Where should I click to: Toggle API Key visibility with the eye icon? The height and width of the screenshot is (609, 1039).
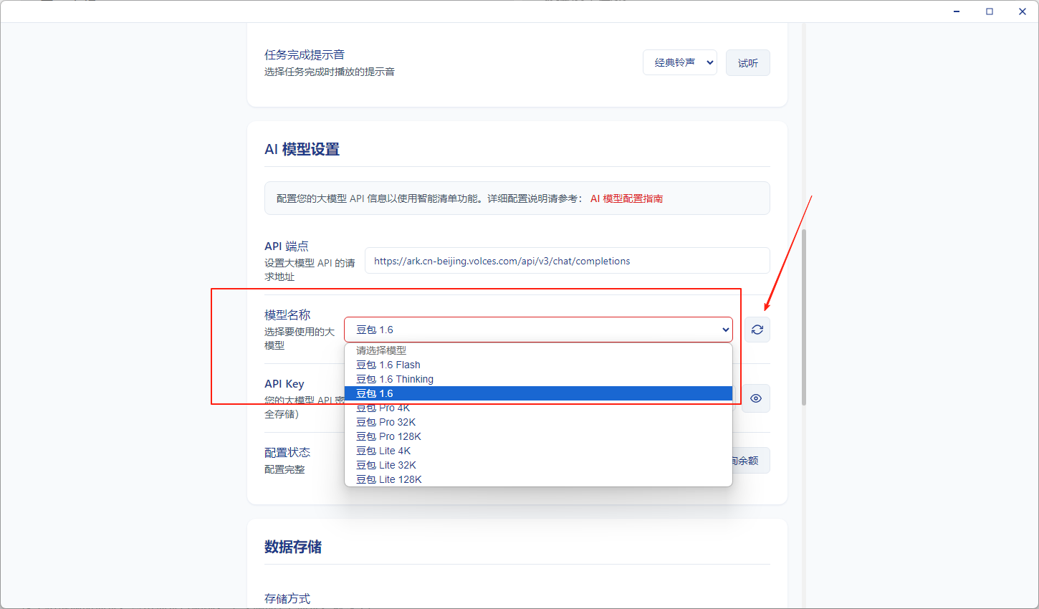pyautogui.click(x=756, y=398)
